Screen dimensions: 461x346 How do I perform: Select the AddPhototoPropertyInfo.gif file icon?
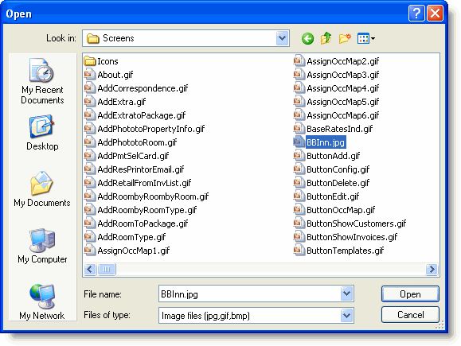(x=89, y=129)
